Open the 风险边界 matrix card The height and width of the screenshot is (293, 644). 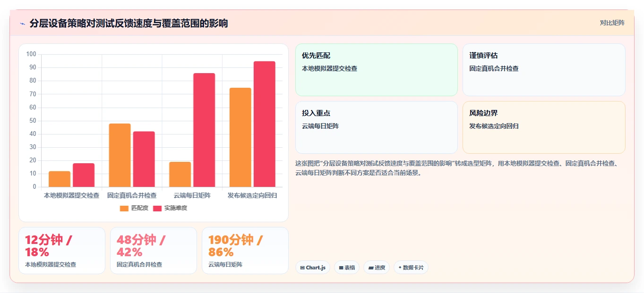pos(544,127)
